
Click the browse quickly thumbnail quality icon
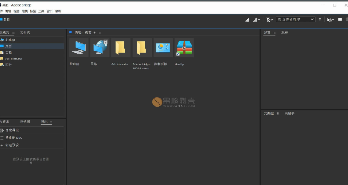tap(248, 19)
